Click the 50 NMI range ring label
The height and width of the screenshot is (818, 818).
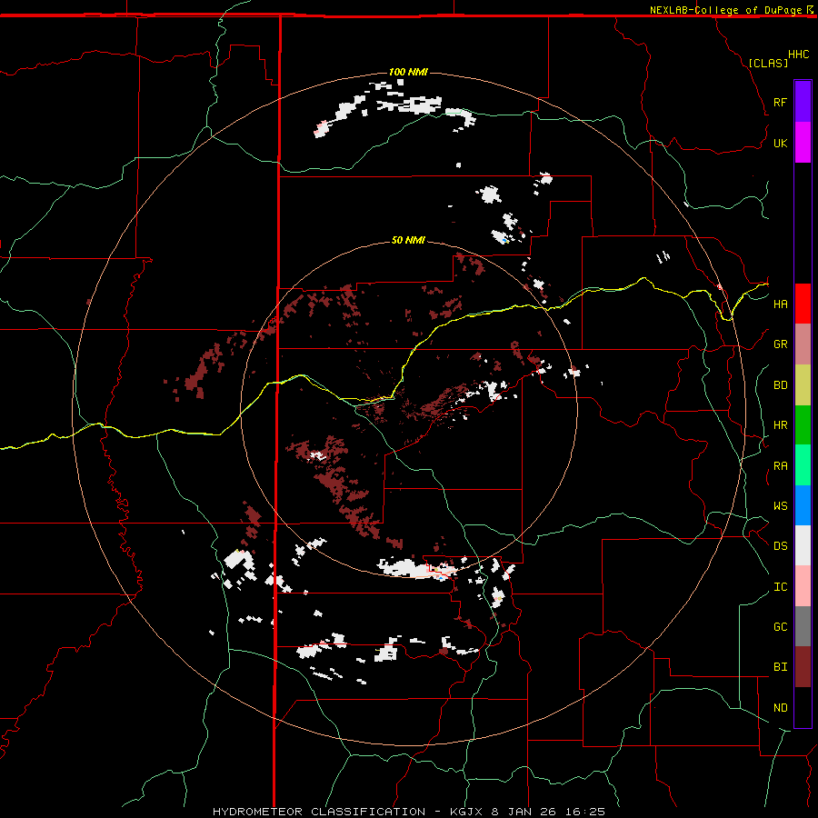point(408,241)
